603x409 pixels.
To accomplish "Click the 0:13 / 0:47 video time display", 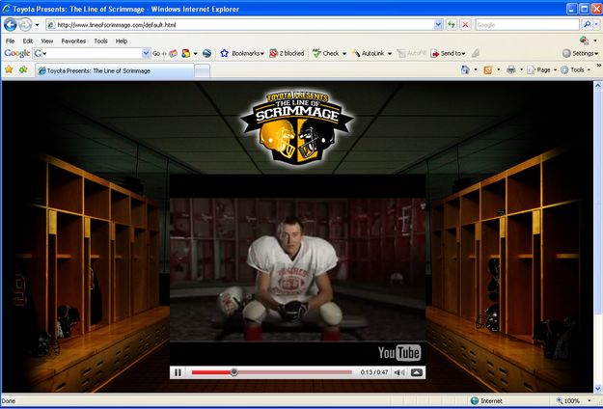I will click(373, 372).
